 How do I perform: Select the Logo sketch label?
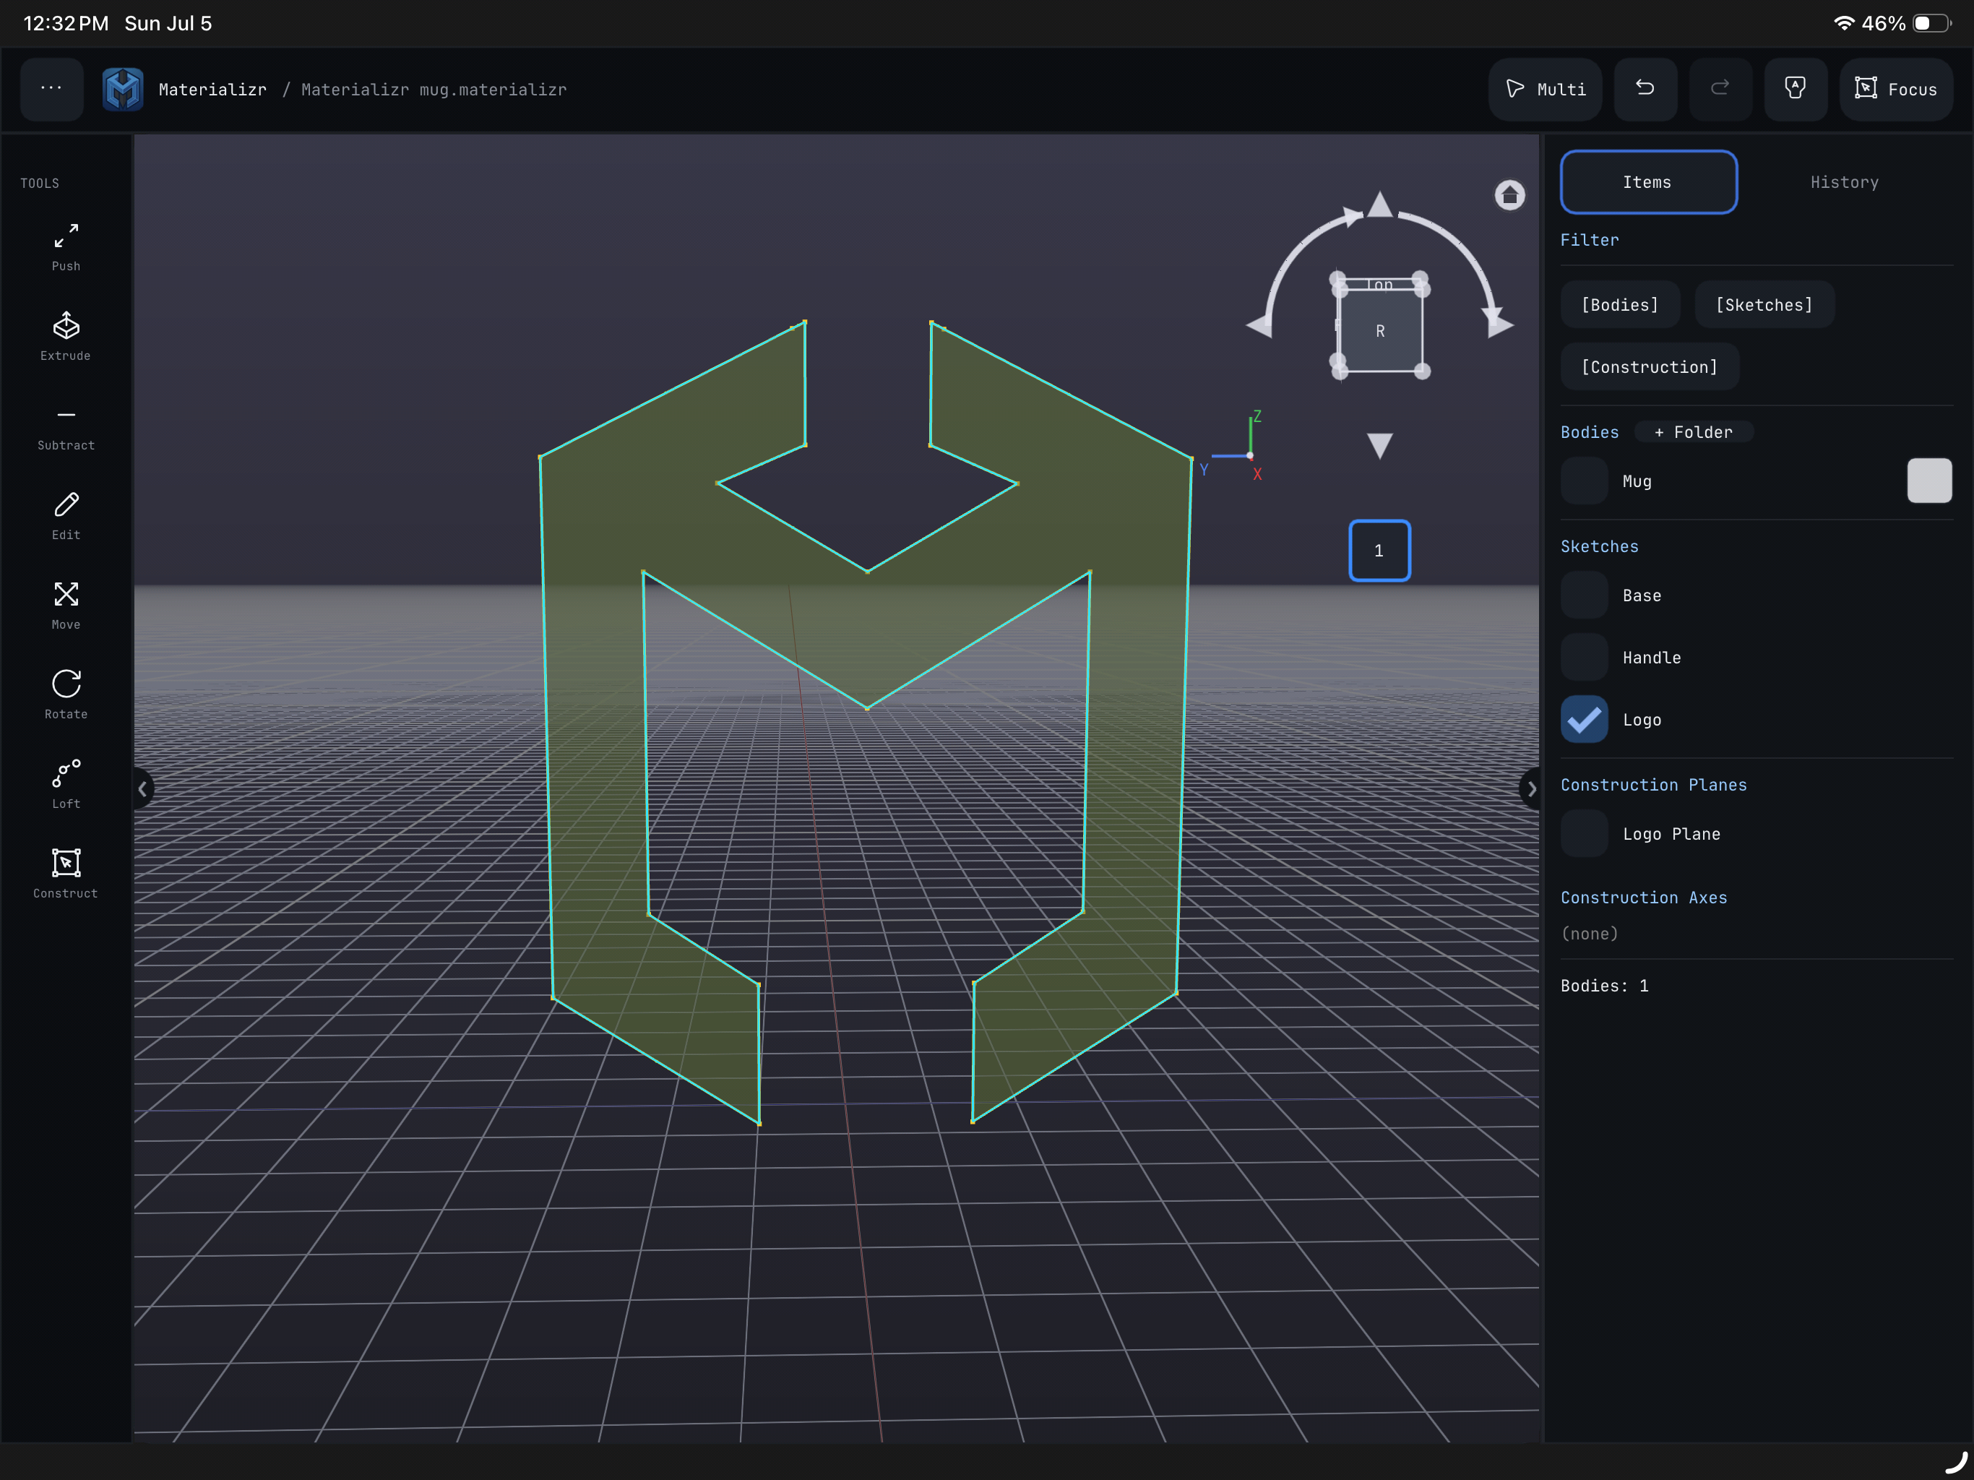[x=1642, y=720]
